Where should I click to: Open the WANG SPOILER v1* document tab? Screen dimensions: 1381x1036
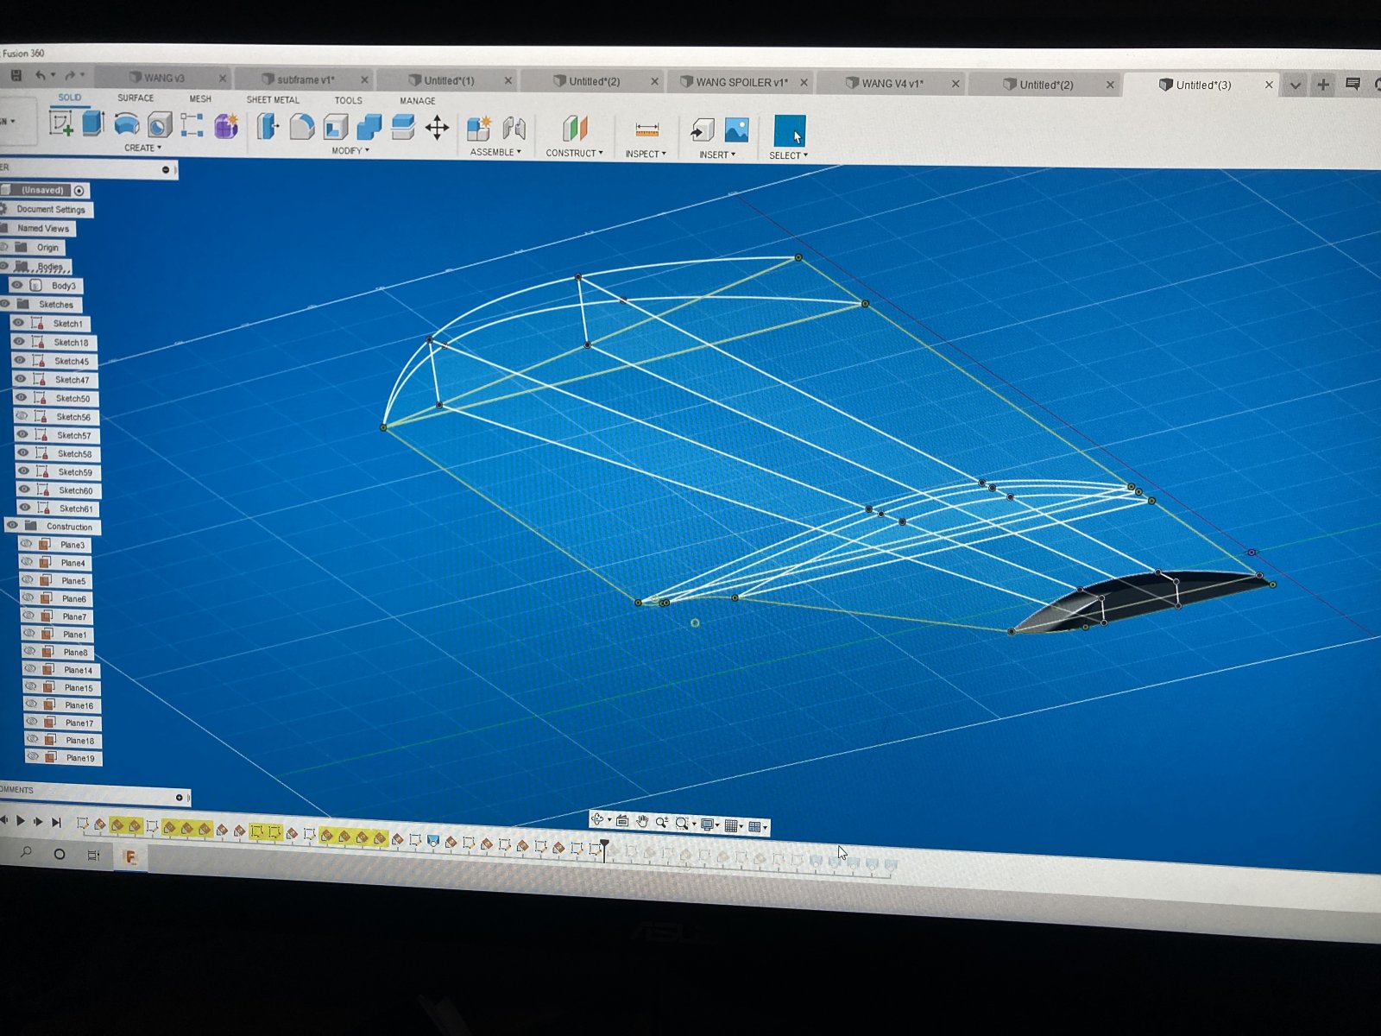pos(741,82)
